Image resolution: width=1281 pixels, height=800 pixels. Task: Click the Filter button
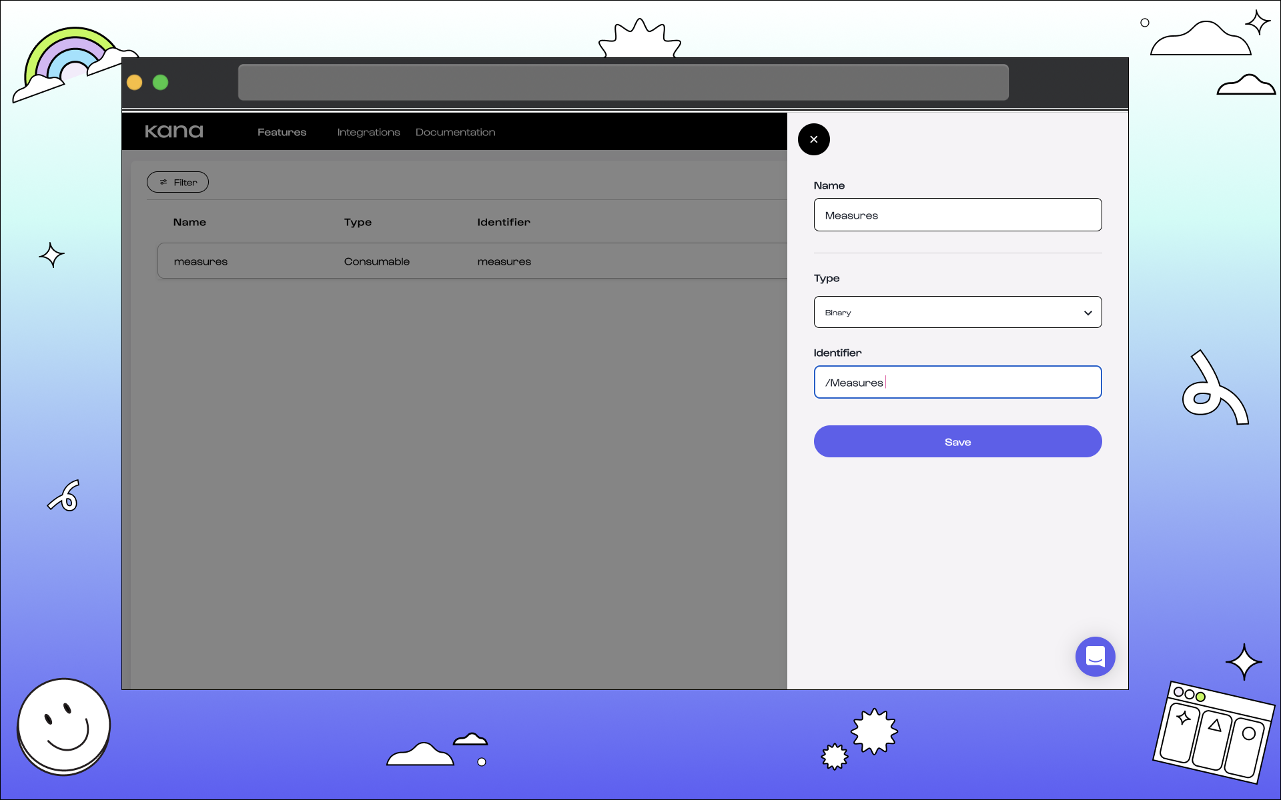pos(178,182)
